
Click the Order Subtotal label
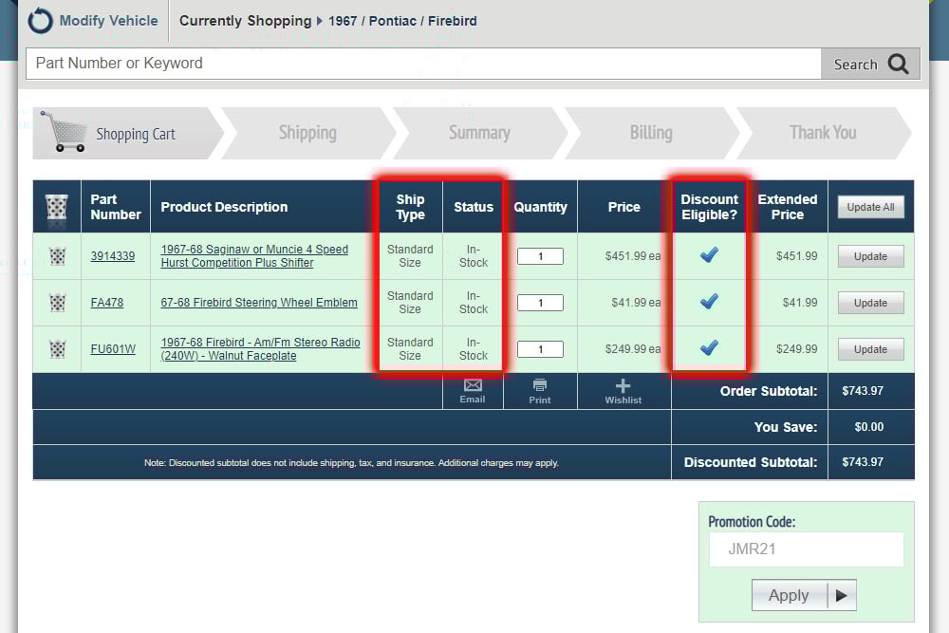[769, 391]
